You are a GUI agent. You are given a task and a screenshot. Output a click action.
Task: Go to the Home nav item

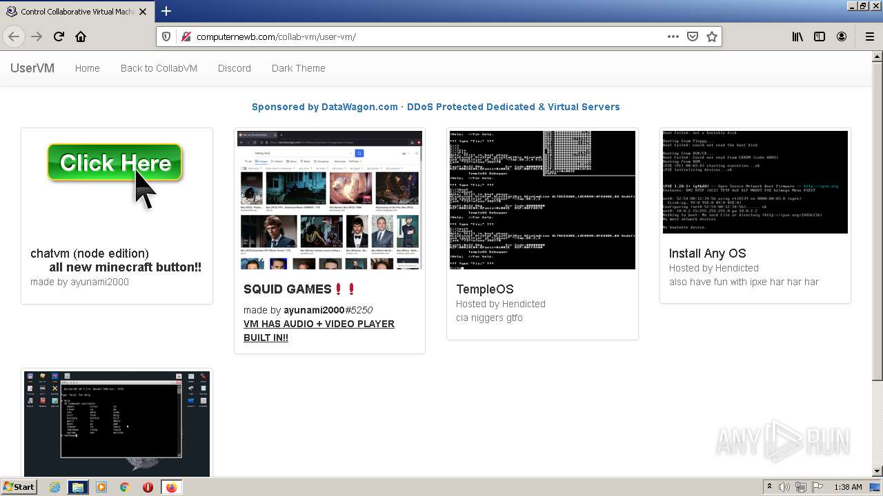[x=88, y=68]
